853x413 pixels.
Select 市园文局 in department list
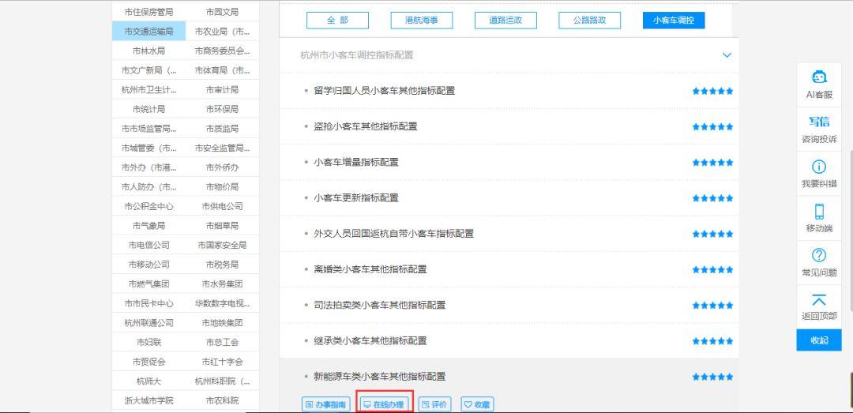pos(222,12)
